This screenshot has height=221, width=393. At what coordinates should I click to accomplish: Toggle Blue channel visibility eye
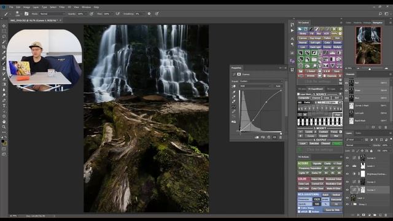(346, 98)
